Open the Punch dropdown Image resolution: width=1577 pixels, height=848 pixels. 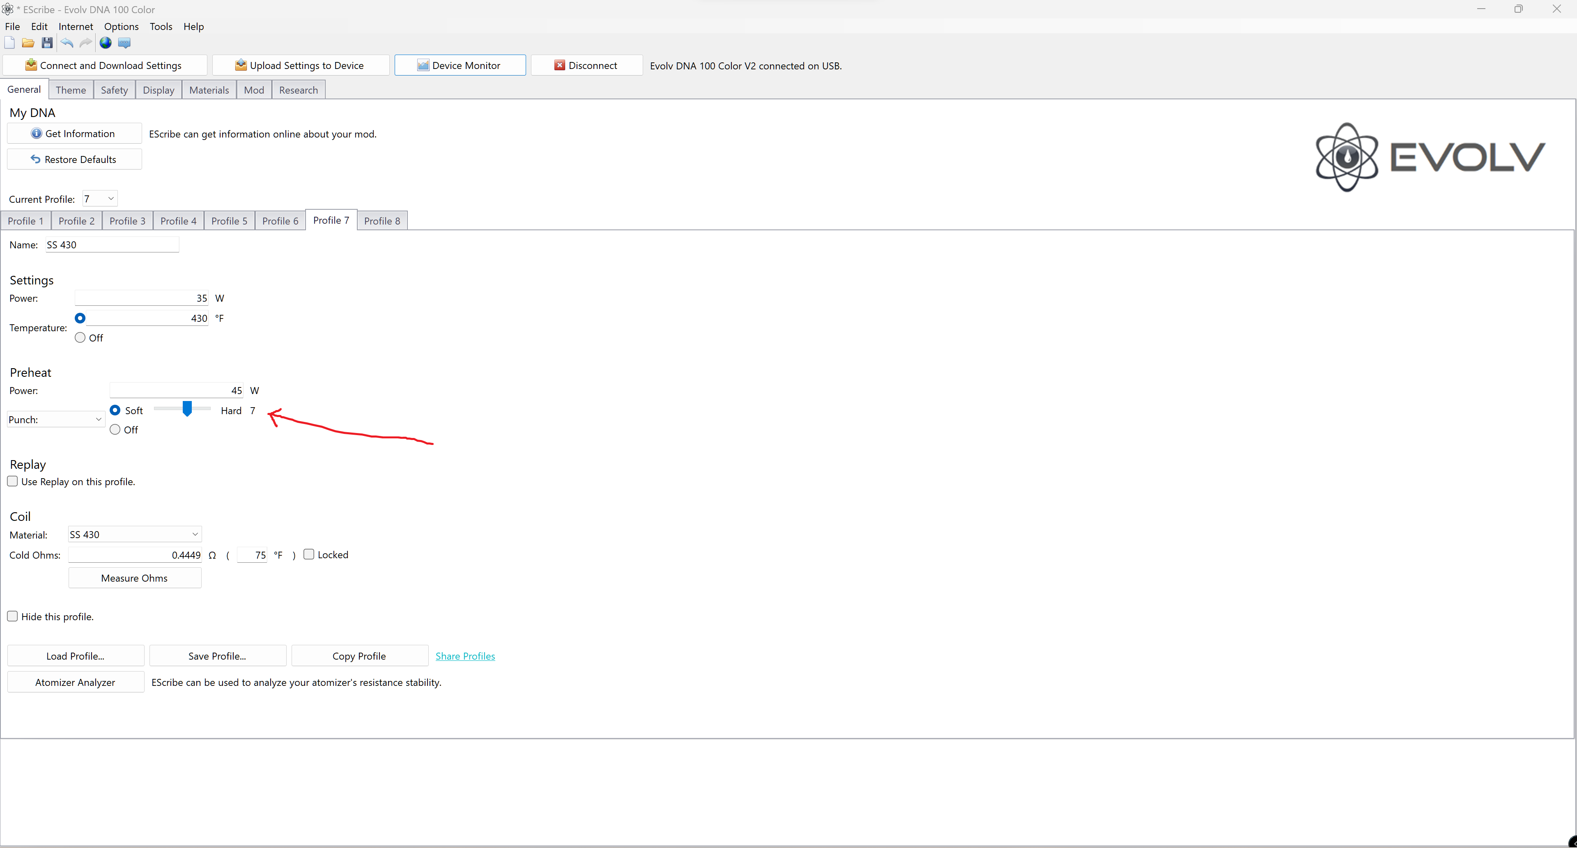pyautogui.click(x=55, y=420)
